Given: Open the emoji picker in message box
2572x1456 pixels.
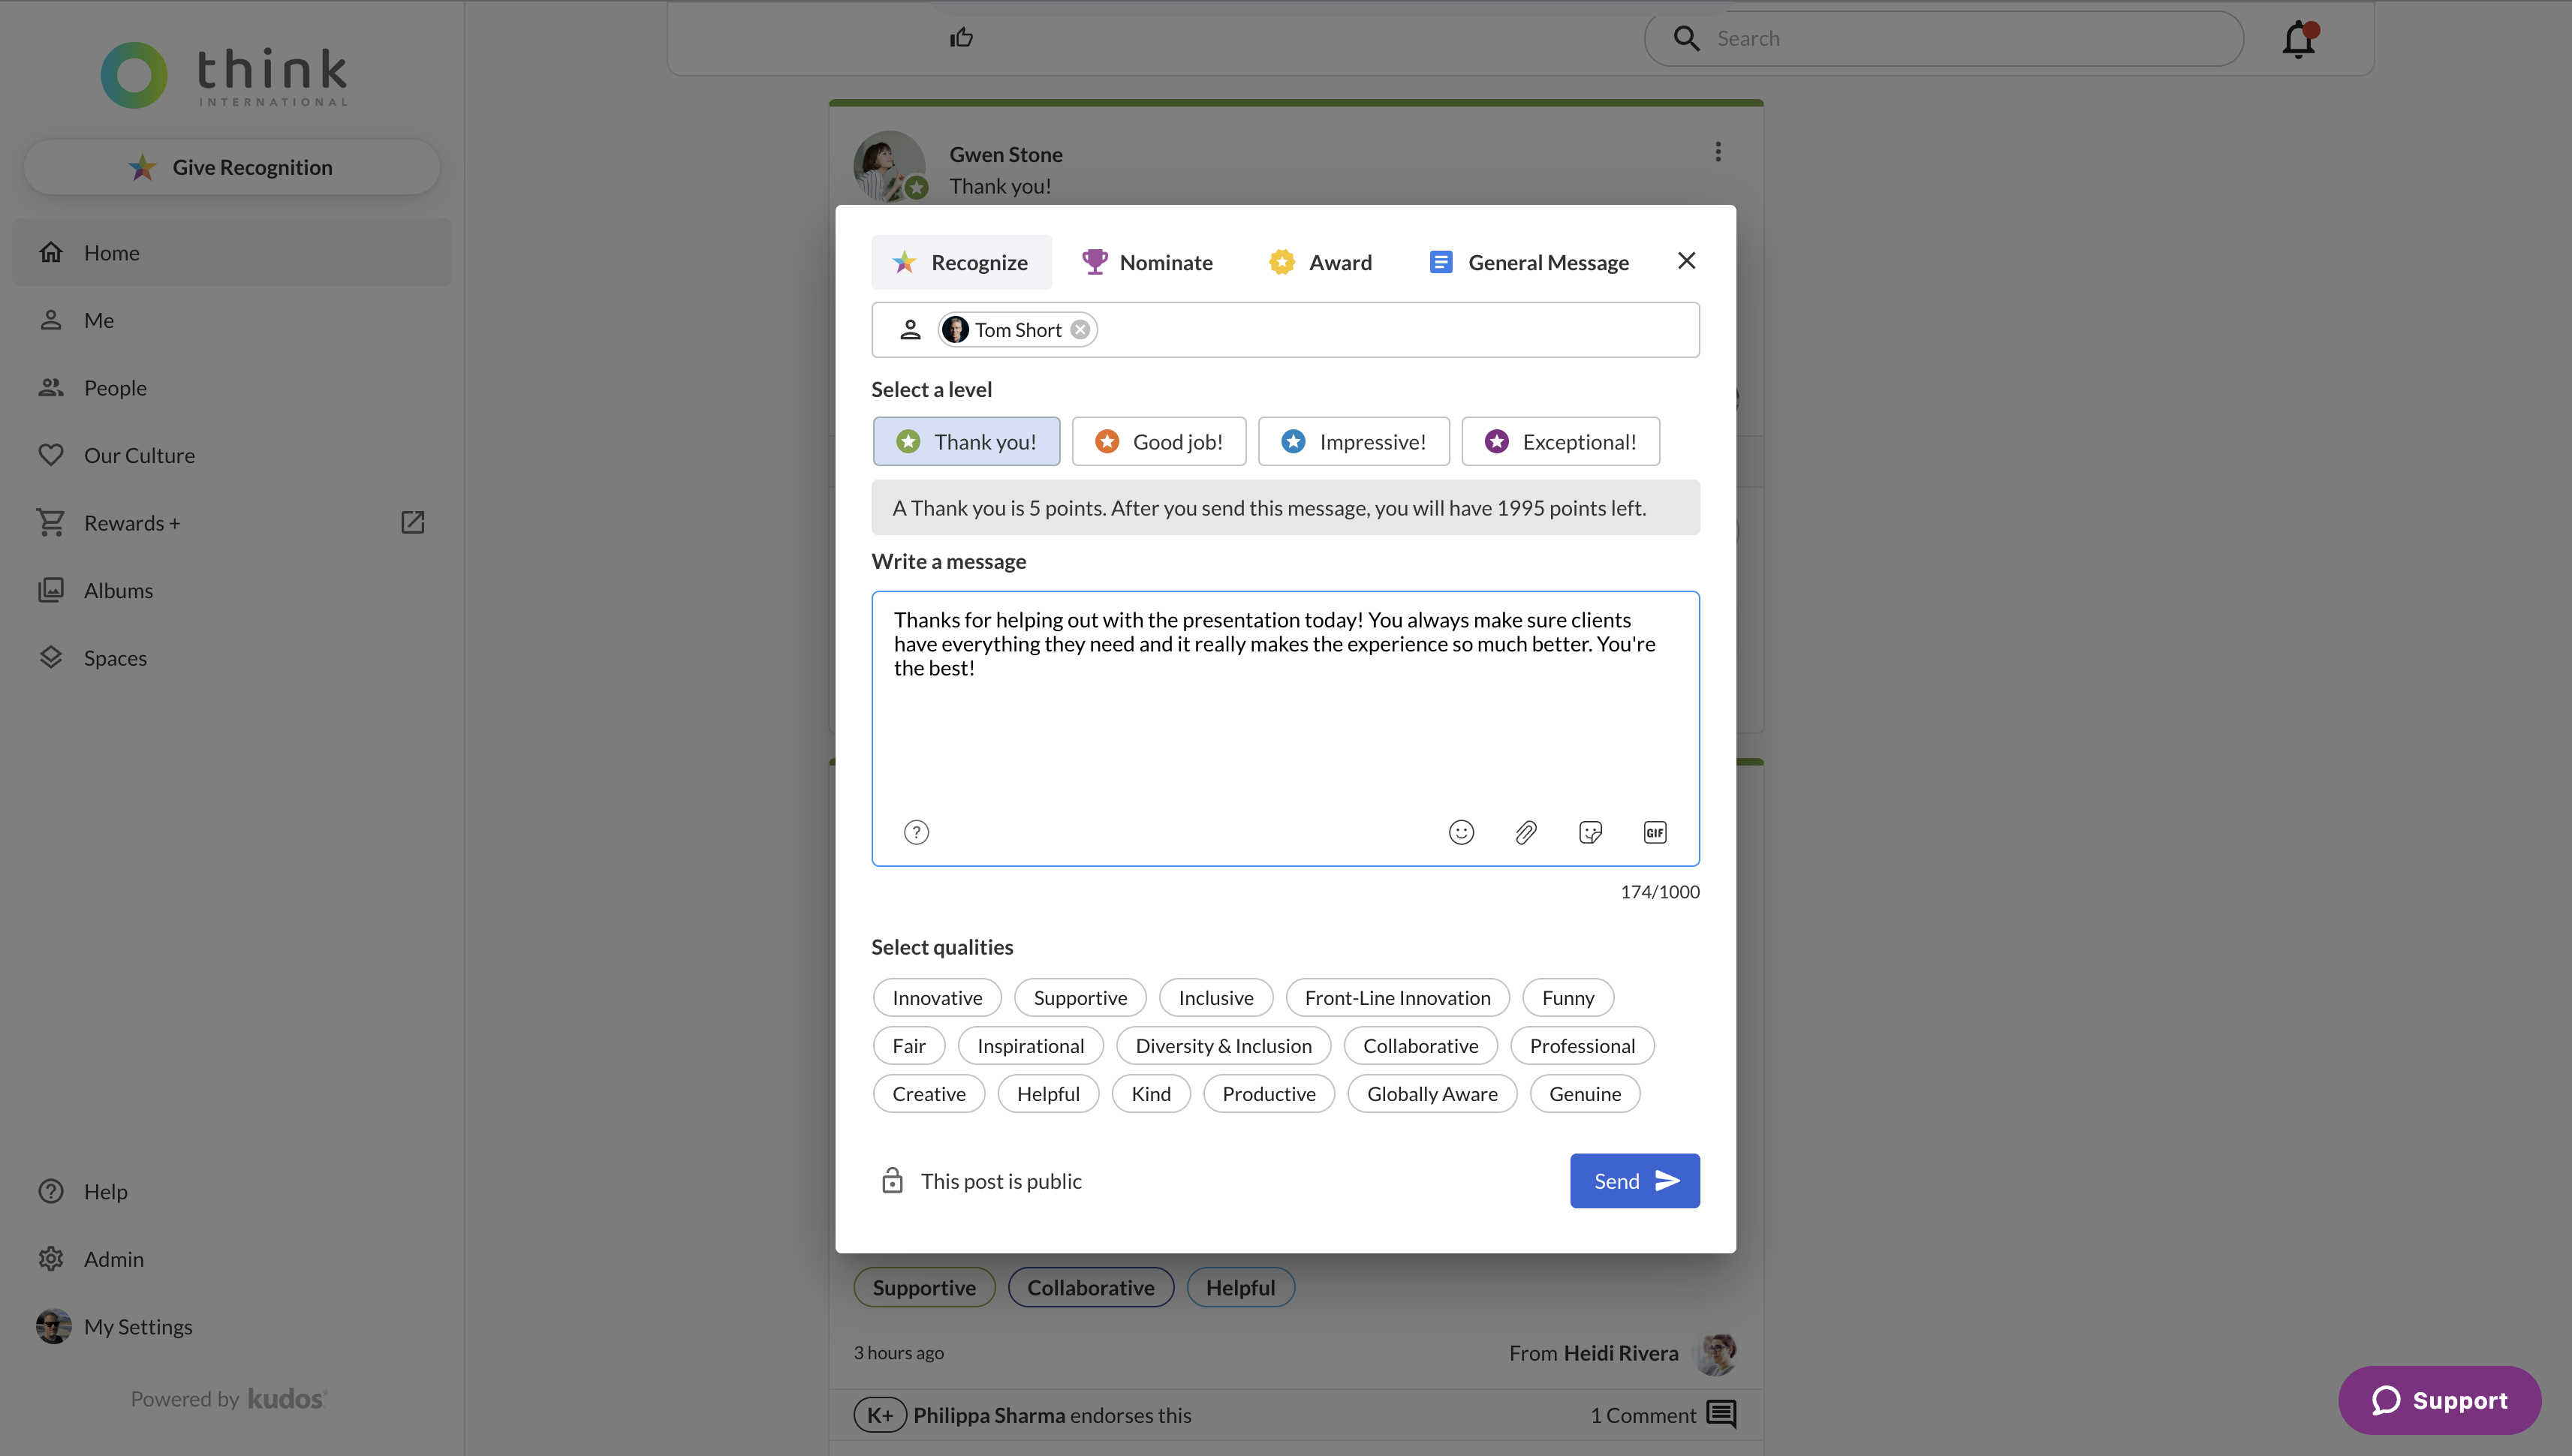Looking at the screenshot, I should (1461, 832).
